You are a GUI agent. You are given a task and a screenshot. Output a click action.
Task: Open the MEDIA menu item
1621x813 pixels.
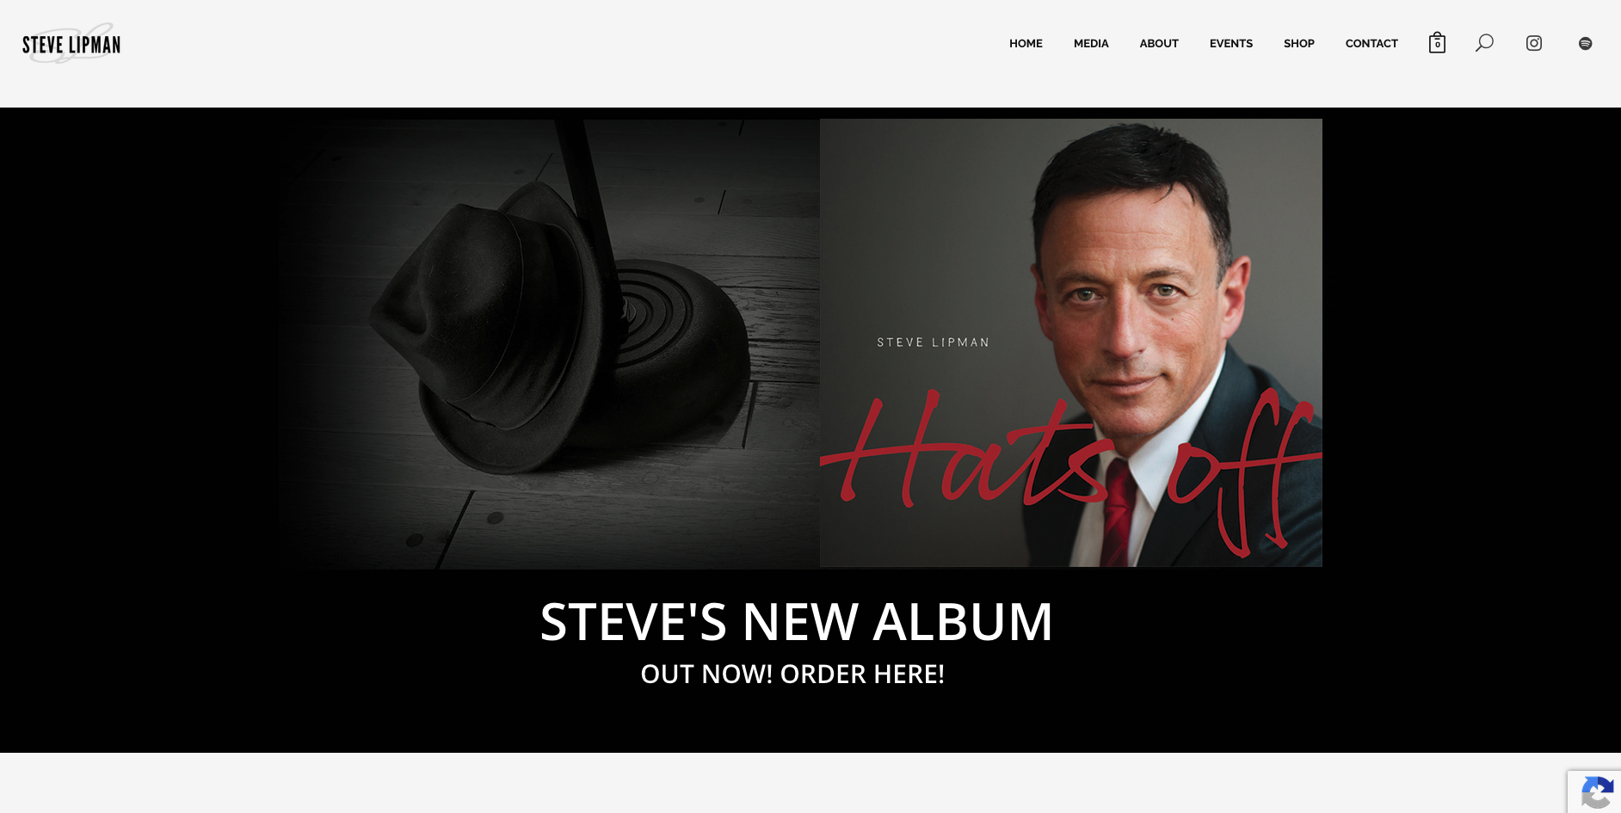click(1091, 43)
